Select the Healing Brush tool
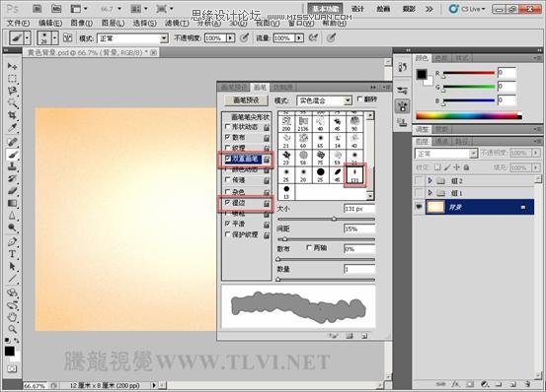This screenshot has height=392, width=546. pos(12,142)
